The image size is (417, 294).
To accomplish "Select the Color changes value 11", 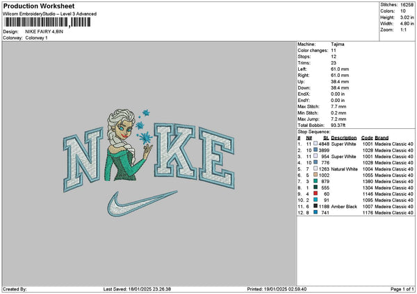I will 334,51.
